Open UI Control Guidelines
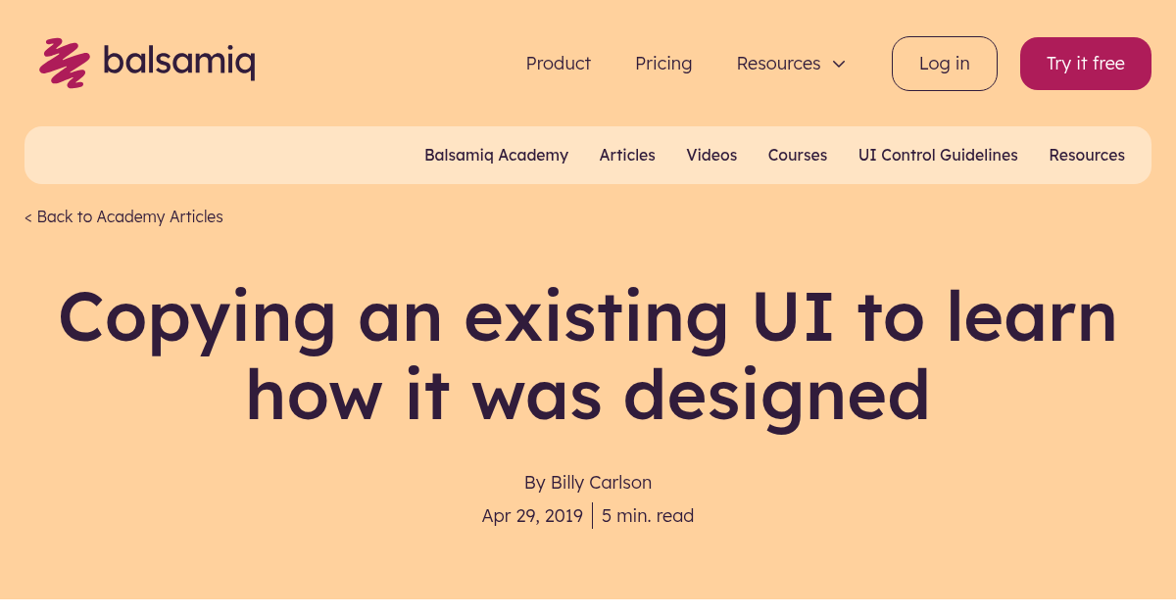Screen dimensions: 1176x614 point(938,155)
